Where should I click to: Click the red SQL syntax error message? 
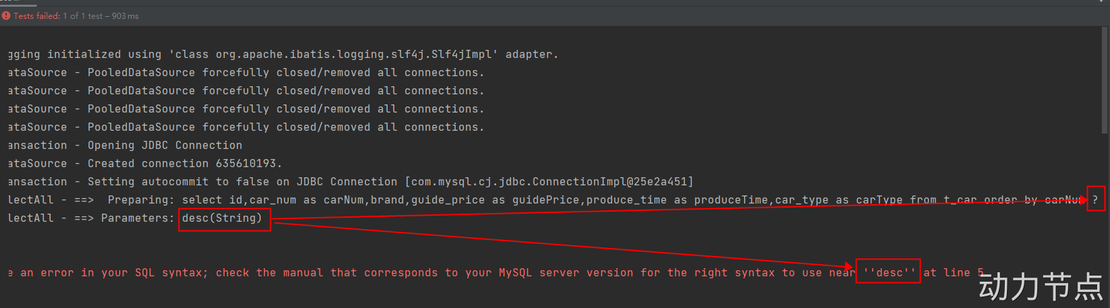pyautogui.click(x=495, y=273)
